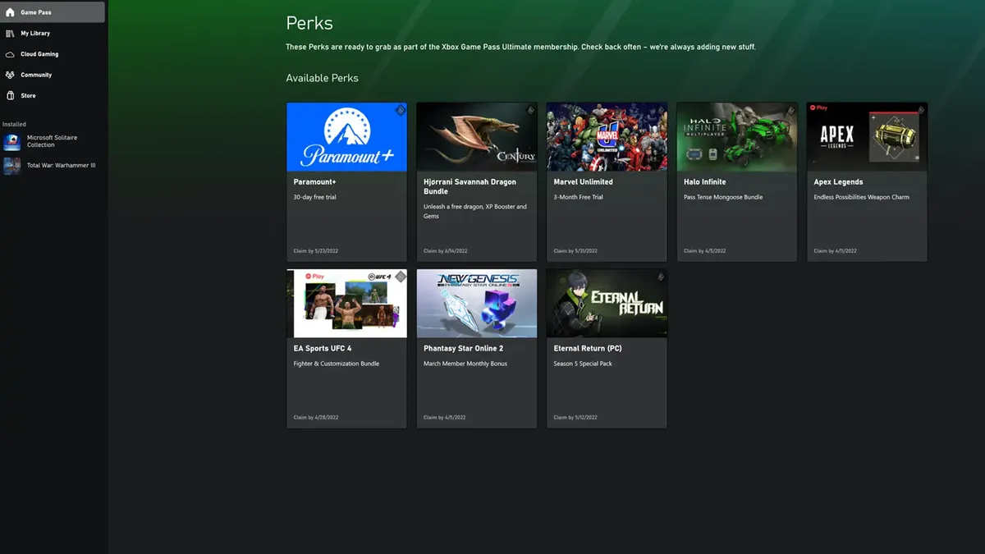The image size is (985, 554).
Task: Click the Paramount+ perk title
Action: point(315,182)
